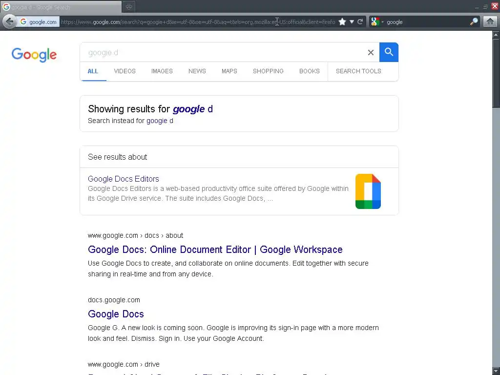This screenshot has height=375, width=500.
Task: Open 'Google Docs: Online Document Editor' result
Action: click(215, 250)
